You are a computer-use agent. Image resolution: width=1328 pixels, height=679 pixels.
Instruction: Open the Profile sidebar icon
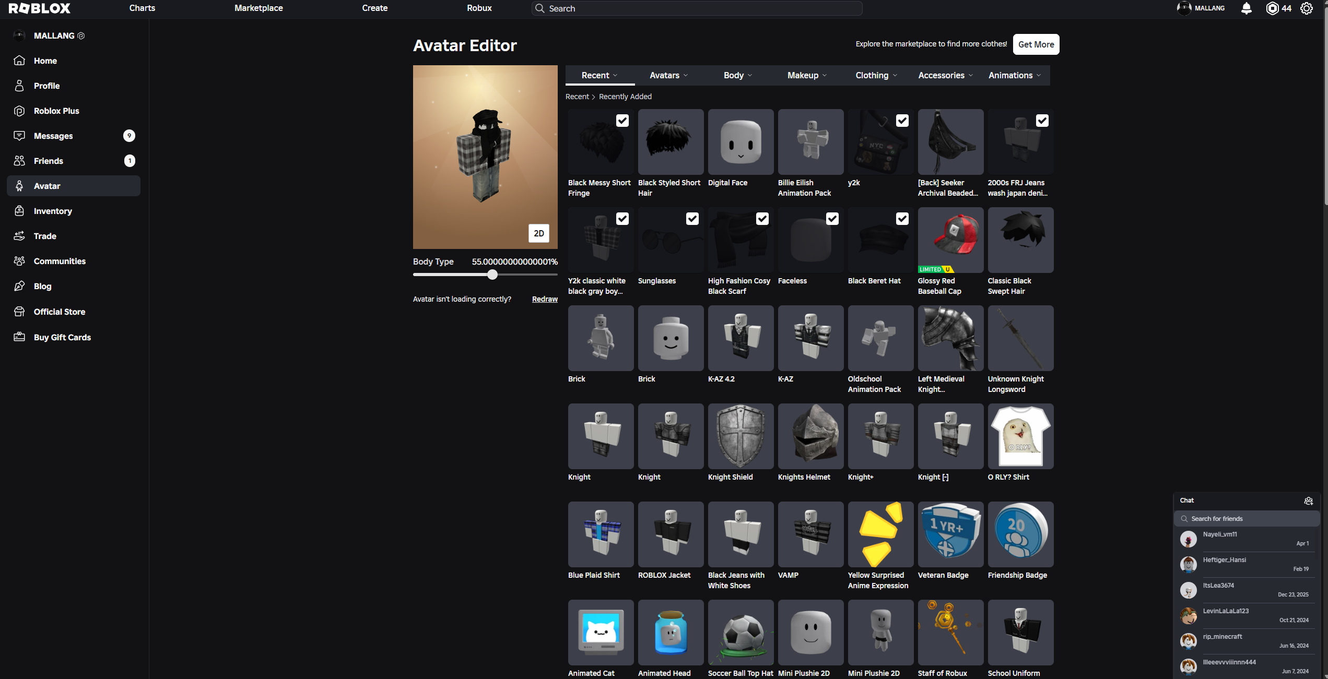point(19,86)
